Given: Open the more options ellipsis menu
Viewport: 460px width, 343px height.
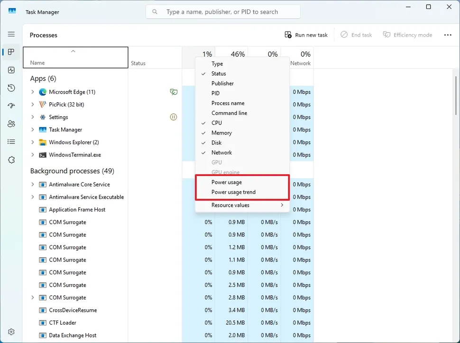Looking at the screenshot, I should click(x=448, y=35).
